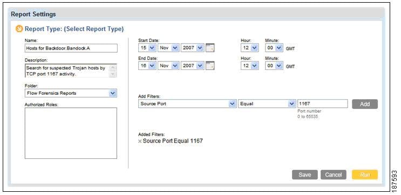Click the port number filter value field
The image size is (401, 195).
(322, 103)
